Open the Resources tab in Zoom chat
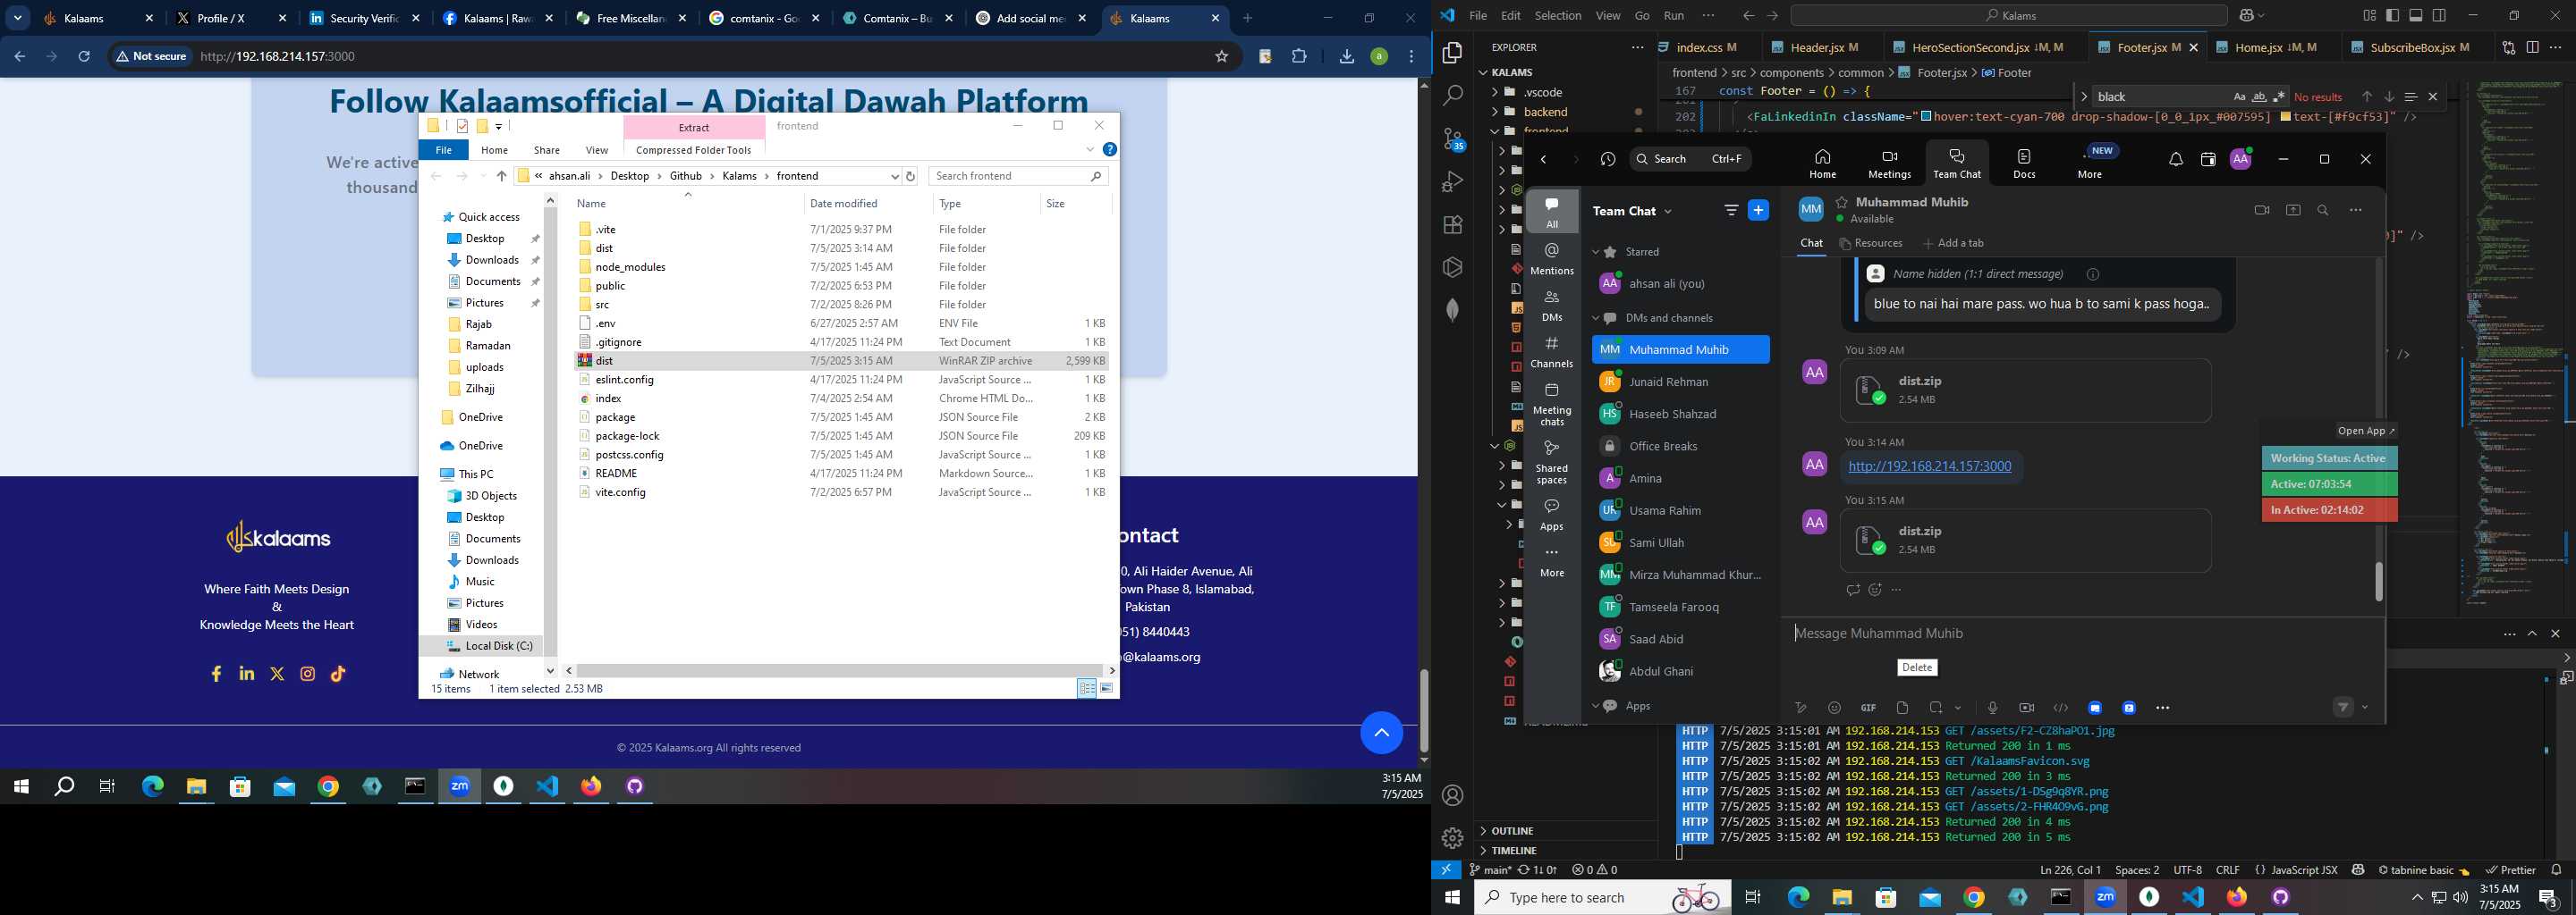 click(1871, 244)
